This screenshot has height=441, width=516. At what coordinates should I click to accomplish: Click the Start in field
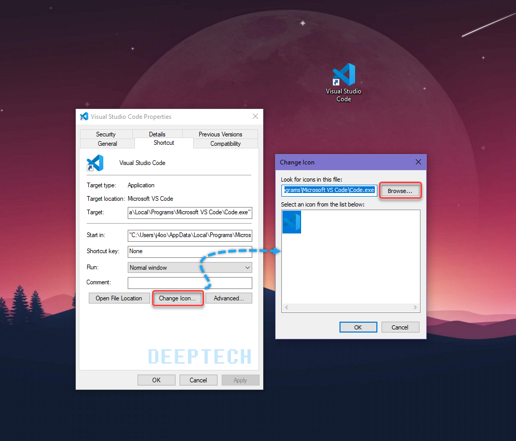pyautogui.click(x=190, y=235)
